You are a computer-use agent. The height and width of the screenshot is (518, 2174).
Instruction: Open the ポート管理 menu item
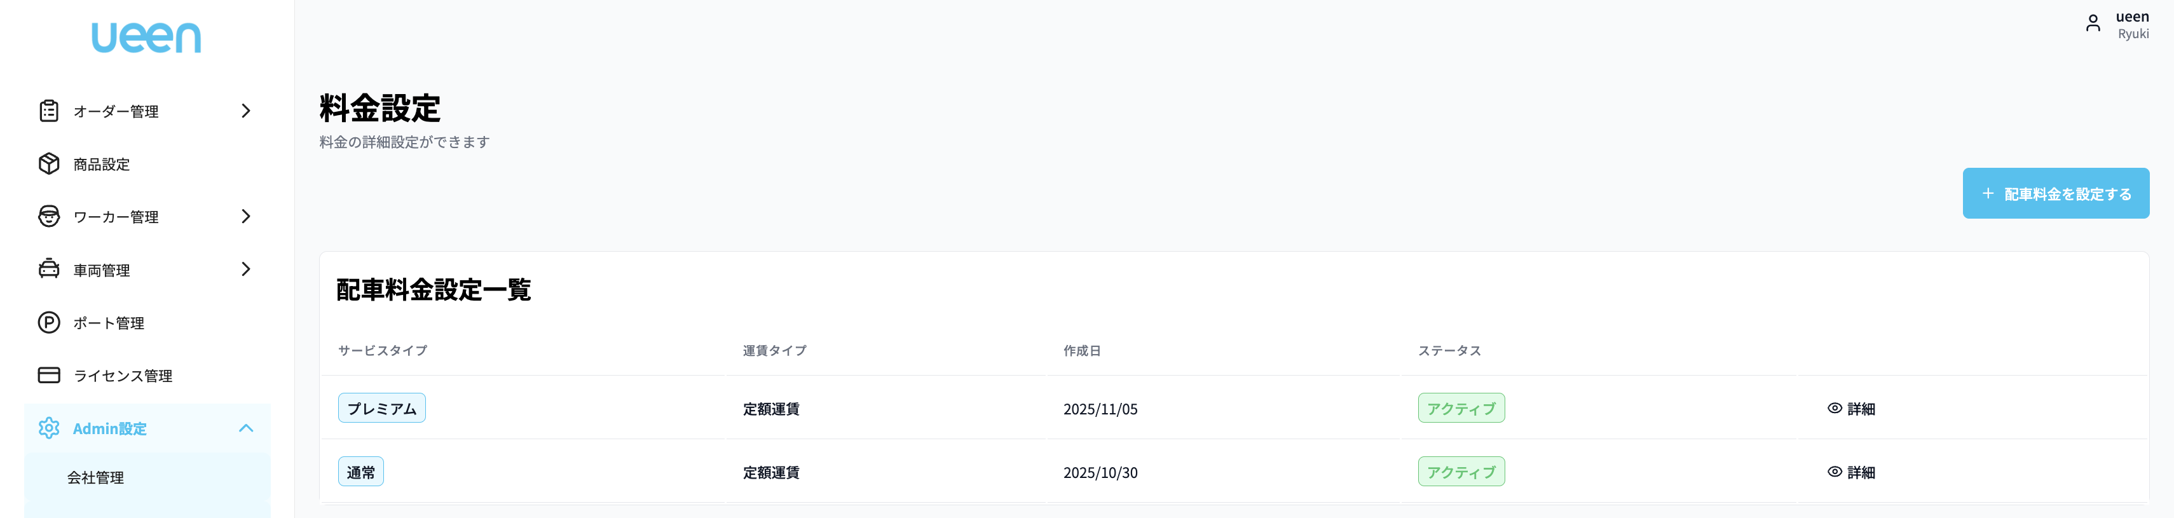click(109, 323)
